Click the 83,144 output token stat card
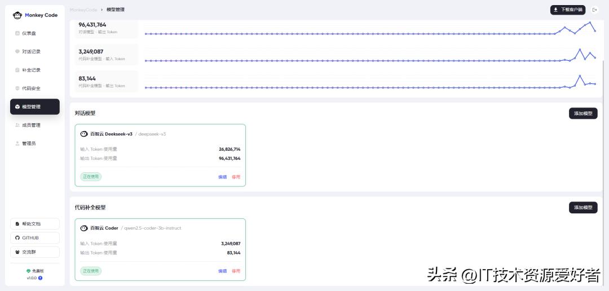 (107, 82)
